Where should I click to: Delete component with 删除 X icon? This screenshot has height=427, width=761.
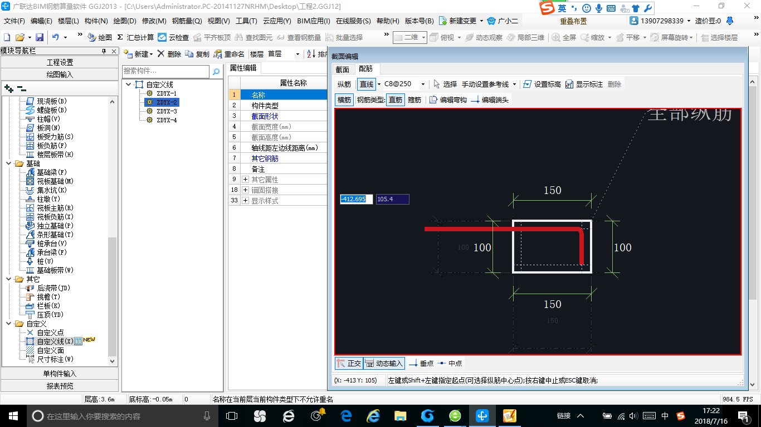pos(169,54)
